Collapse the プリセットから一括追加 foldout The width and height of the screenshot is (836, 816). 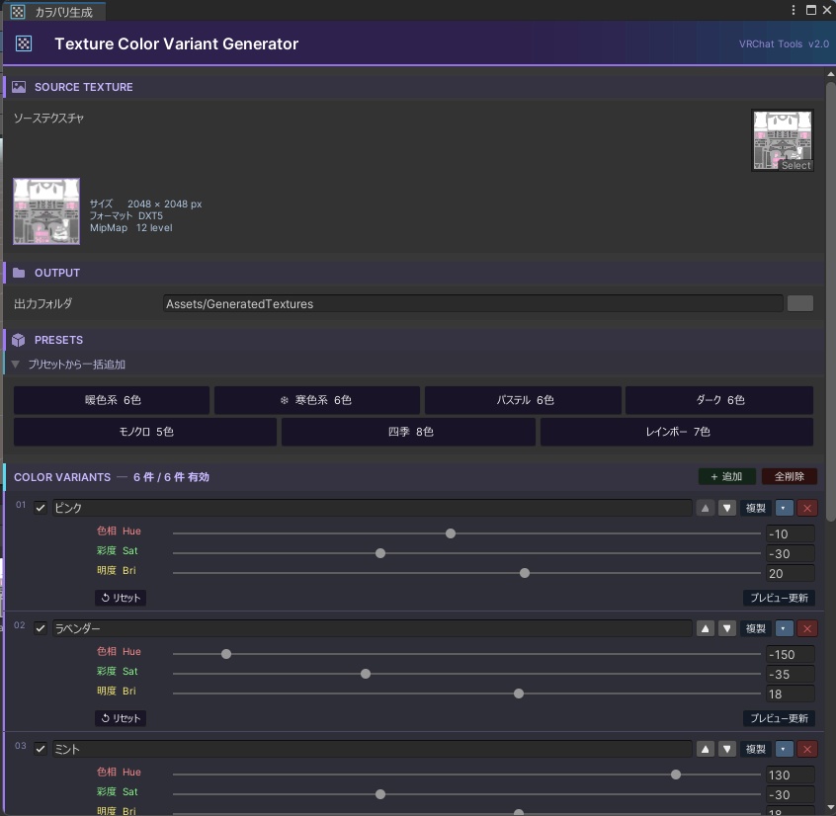click(16, 365)
